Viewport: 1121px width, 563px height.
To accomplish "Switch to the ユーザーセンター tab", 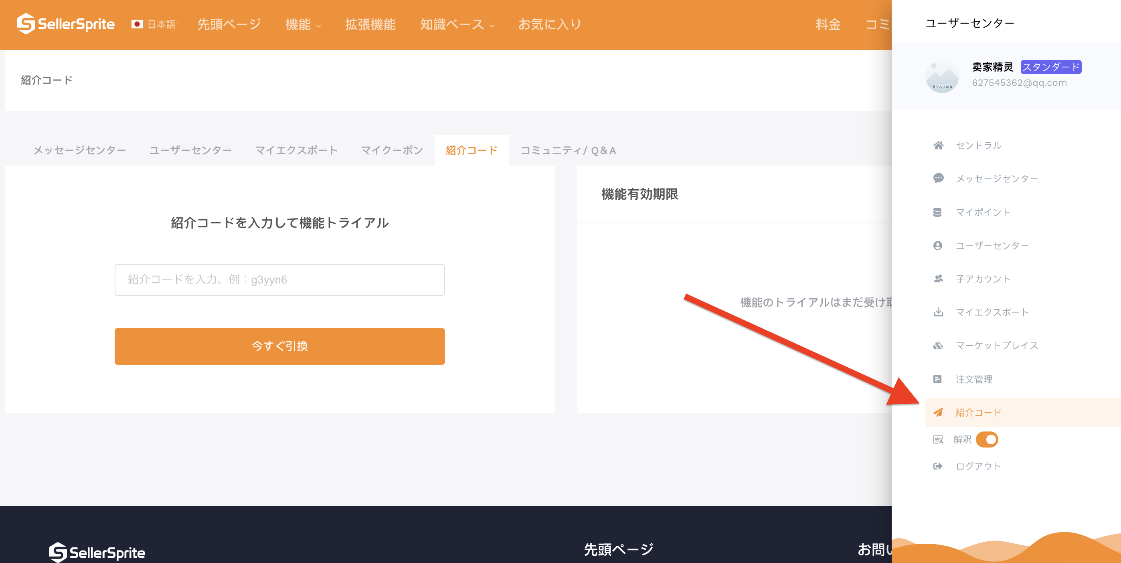I will pos(190,150).
